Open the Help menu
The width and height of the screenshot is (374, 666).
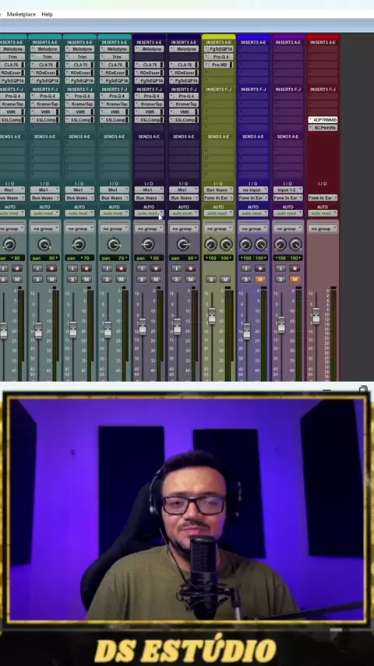click(x=47, y=15)
